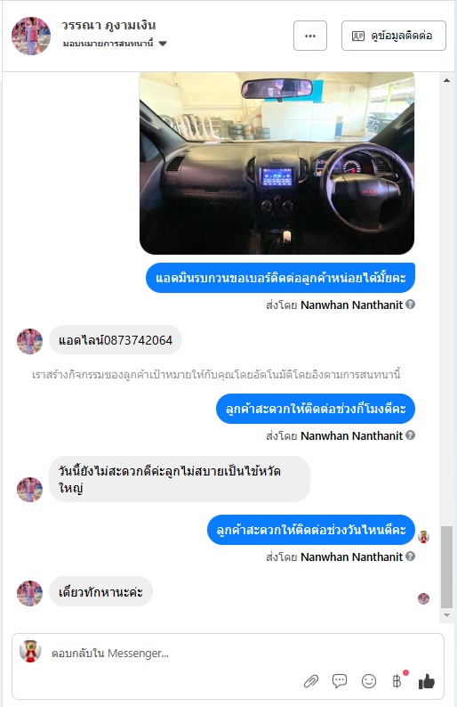Click the แอดไลน์0873742064 message bubble
The height and width of the screenshot is (707, 457).
(x=116, y=340)
